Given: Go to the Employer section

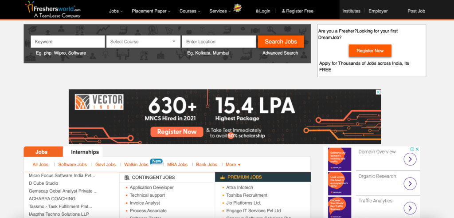Looking at the screenshot, I should pos(378,11).
